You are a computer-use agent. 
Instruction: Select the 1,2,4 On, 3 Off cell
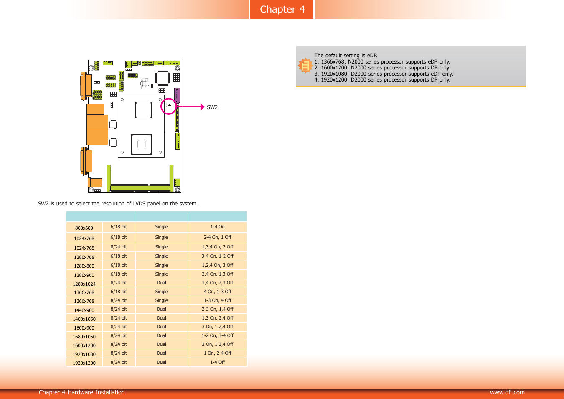coord(217,265)
